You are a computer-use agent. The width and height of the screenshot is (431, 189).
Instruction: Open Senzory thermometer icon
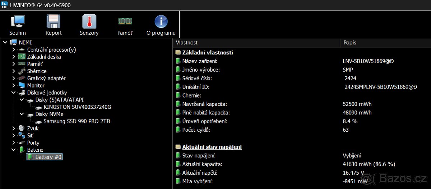point(89,22)
